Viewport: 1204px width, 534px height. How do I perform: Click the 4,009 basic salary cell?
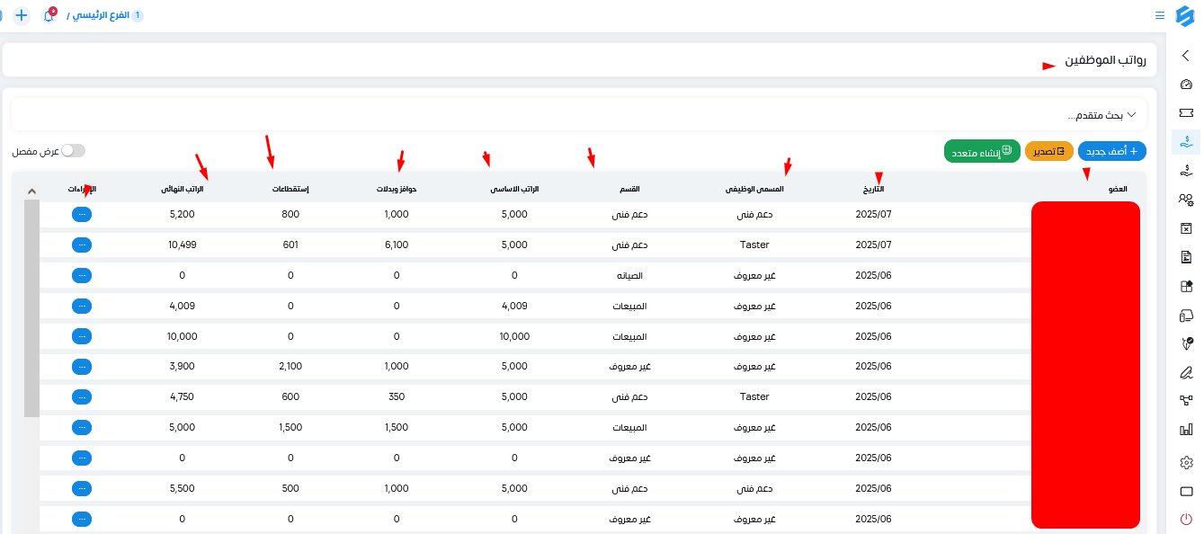click(x=514, y=306)
